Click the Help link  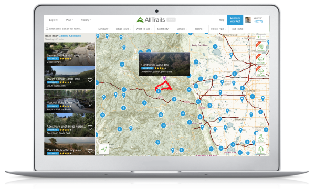coord(222,20)
